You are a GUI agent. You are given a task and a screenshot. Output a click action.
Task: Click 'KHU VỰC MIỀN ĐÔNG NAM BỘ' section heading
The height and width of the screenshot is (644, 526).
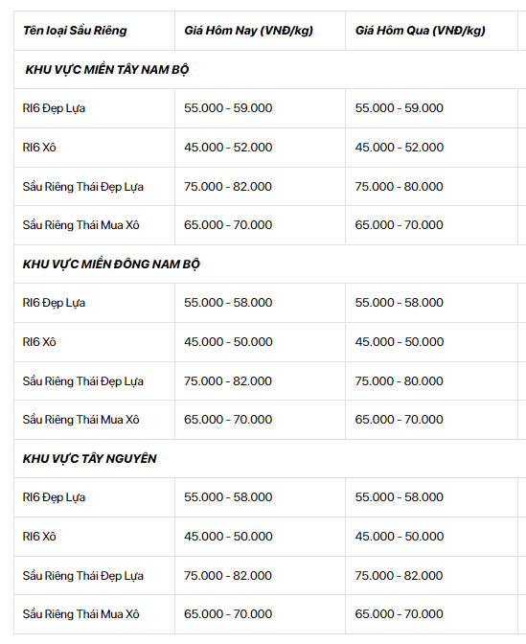coord(111,264)
